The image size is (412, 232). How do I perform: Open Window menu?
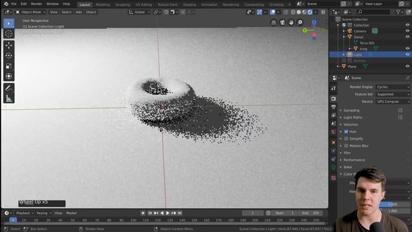52,4
